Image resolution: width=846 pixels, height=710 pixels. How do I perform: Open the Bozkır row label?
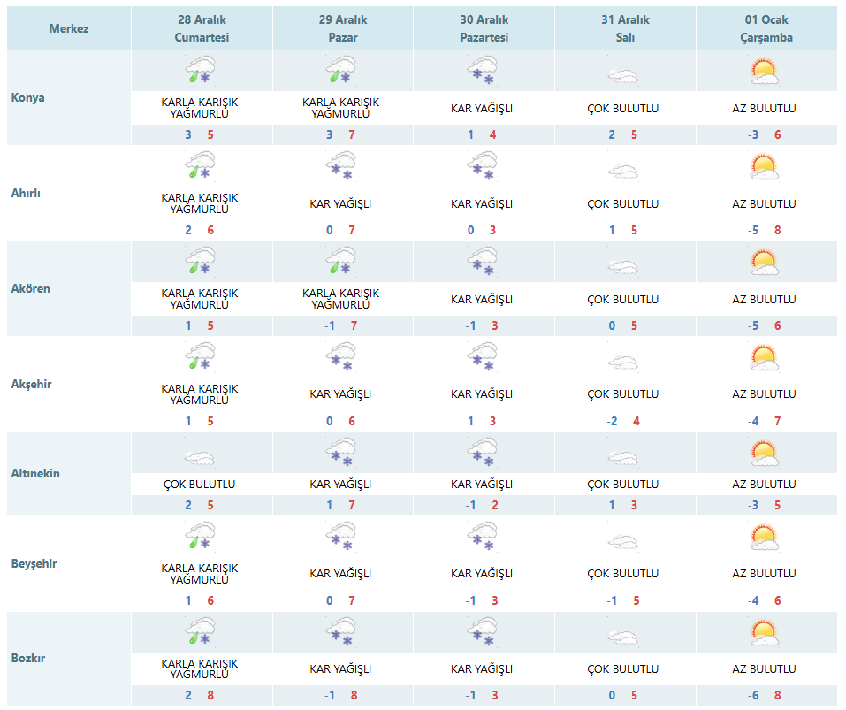(28, 658)
